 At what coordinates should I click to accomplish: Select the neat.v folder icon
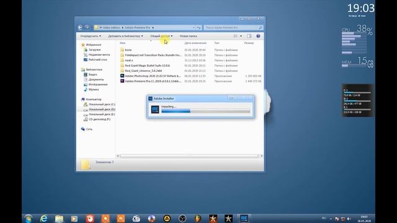122,60
